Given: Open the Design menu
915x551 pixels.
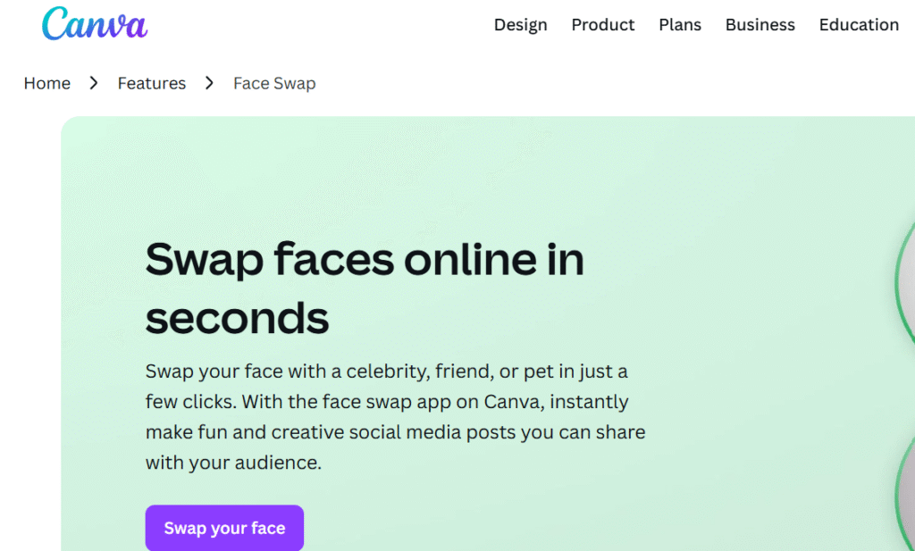Looking at the screenshot, I should point(520,25).
